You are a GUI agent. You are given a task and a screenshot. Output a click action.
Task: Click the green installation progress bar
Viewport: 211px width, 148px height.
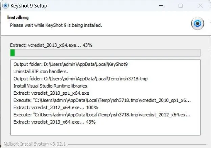coord(105,53)
